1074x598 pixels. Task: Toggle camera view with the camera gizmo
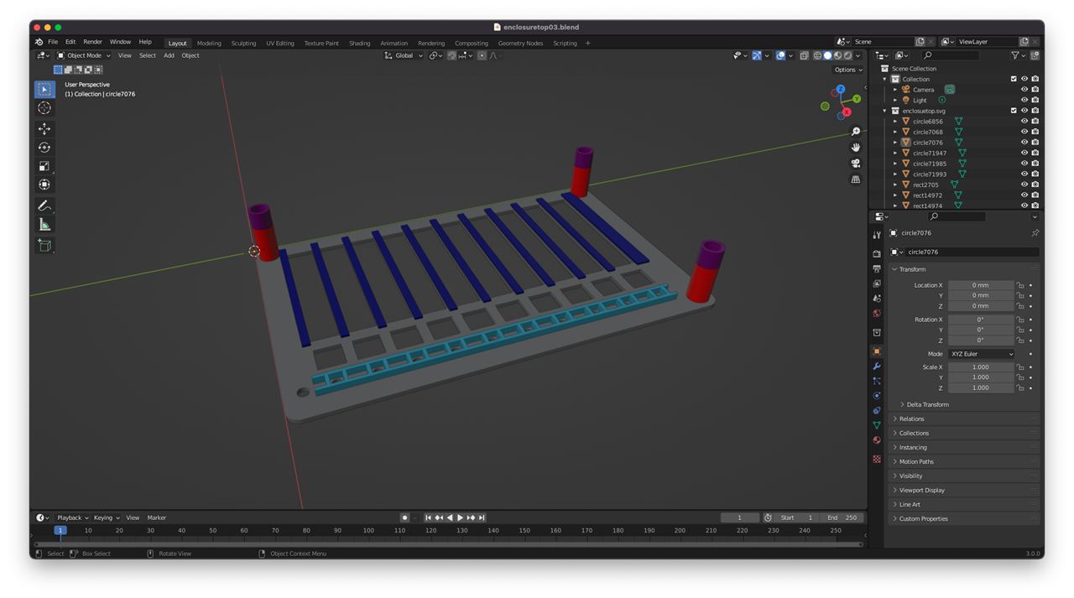click(856, 164)
